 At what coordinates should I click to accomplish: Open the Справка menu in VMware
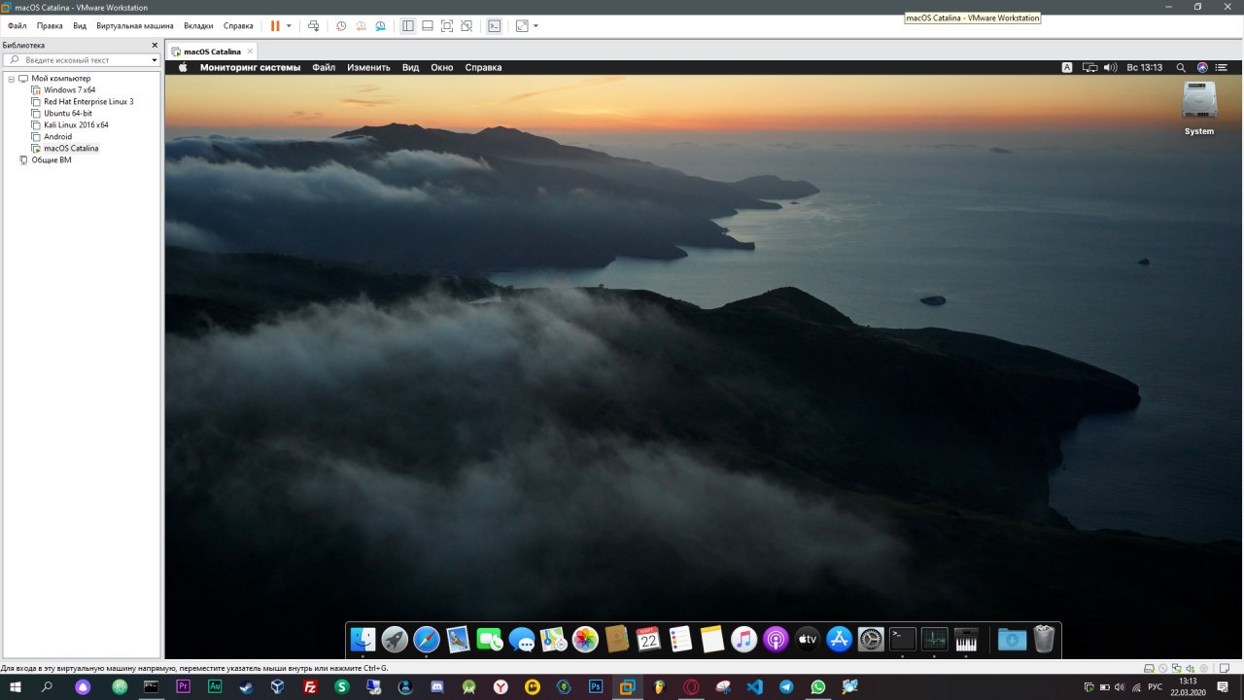[x=238, y=26]
